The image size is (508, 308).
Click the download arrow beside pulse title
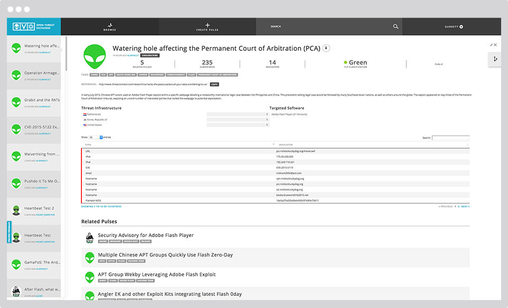click(326, 48)
